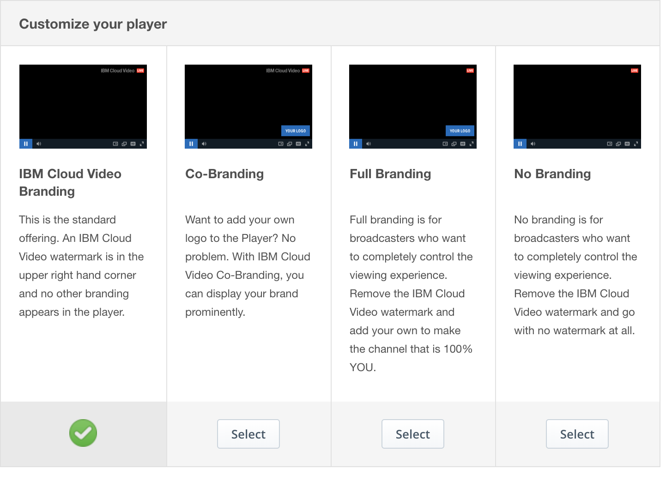Click the fullscreen icon in Co-Branding preview
Screen dimensions: 666x481
pyautogui.click(x=307, y=144)
